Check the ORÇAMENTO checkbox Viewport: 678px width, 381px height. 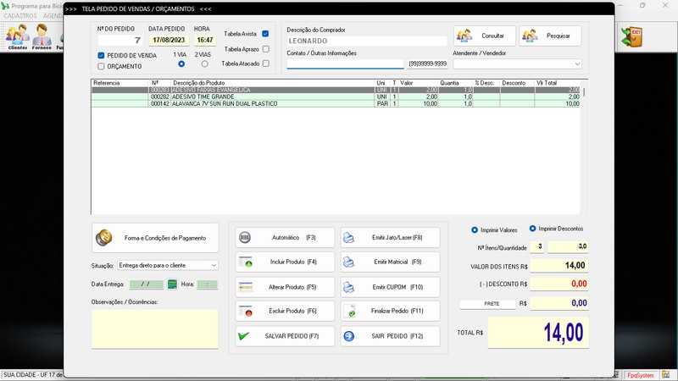(x=102, y=66)
